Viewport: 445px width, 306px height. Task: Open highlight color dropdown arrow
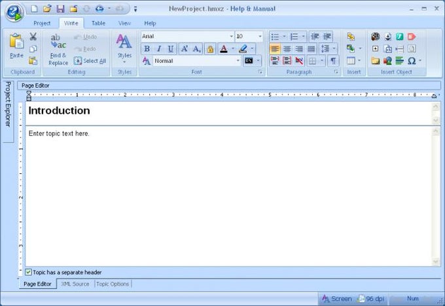(252, 49)
